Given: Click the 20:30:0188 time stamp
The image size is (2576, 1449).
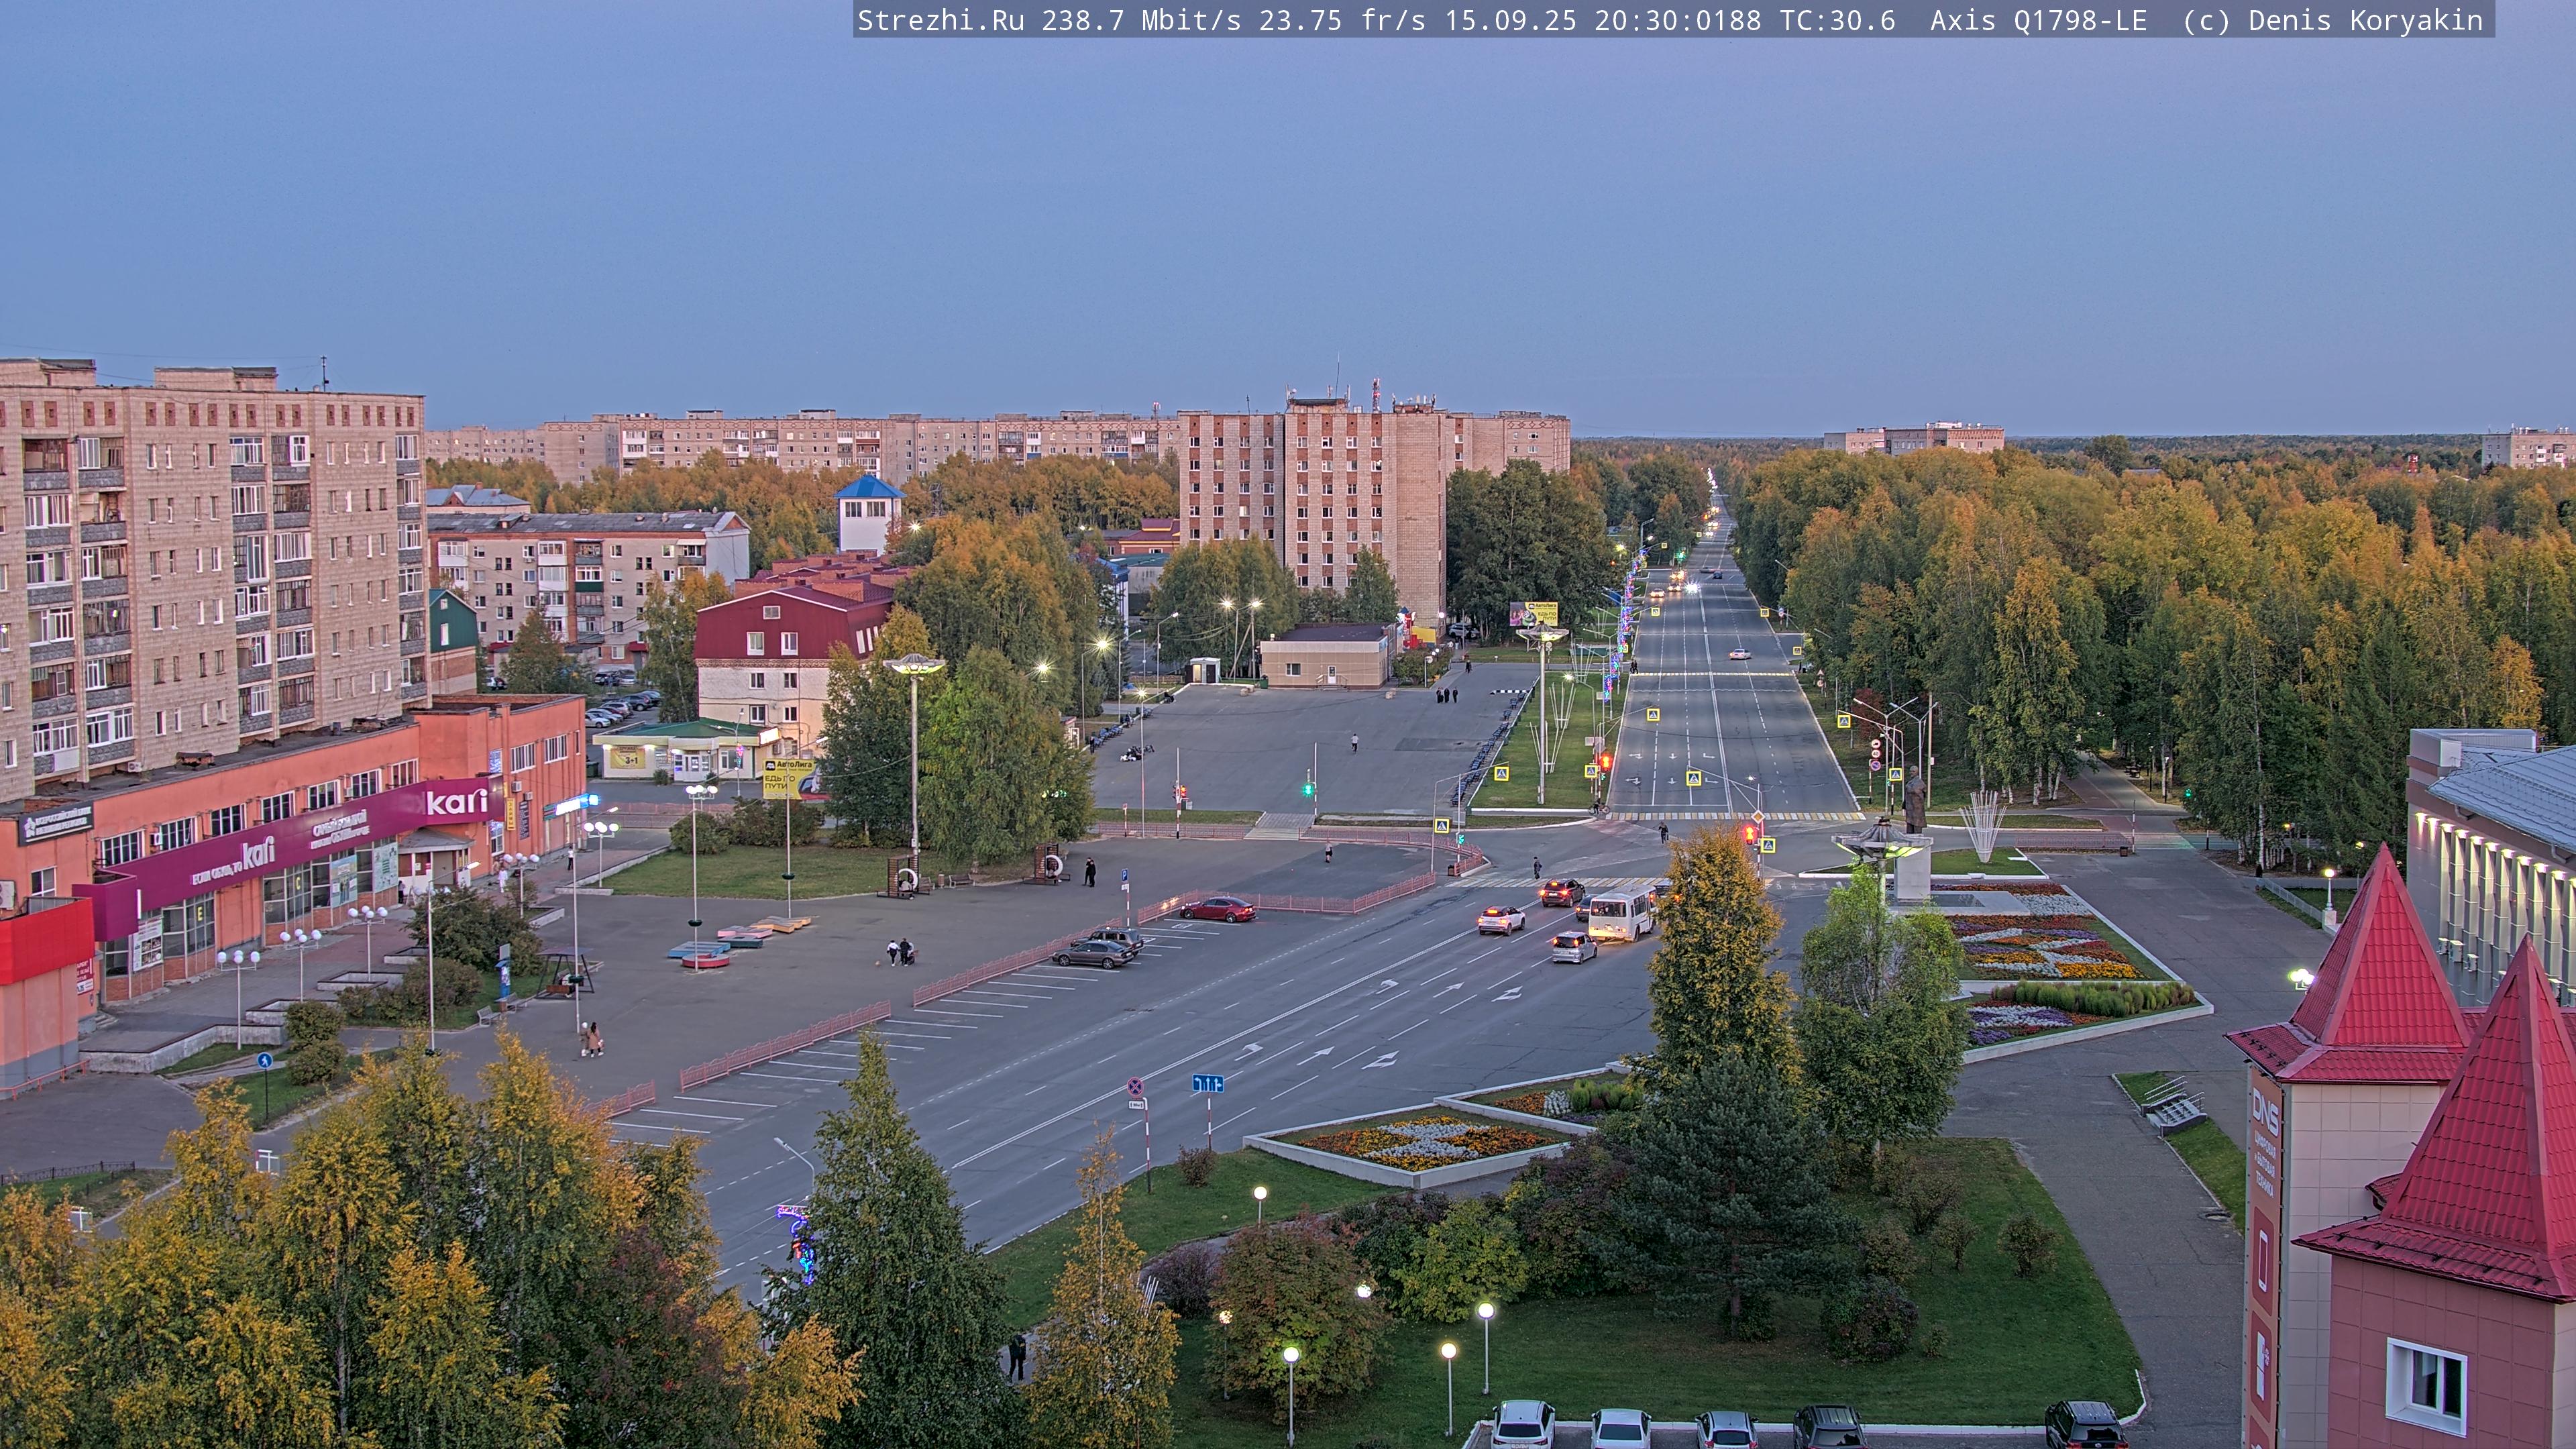Looking at the screenshot, I should click(1678, 21).
